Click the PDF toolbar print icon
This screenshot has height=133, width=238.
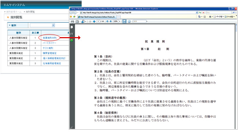coord(72,21)
